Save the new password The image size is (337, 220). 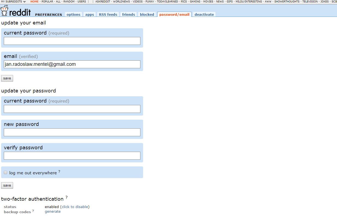coord(7,185)
